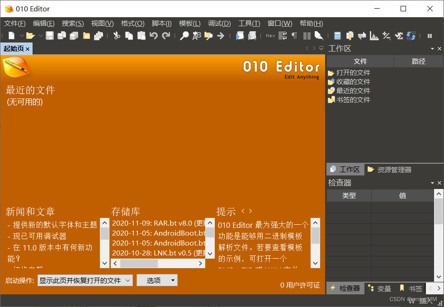Click the inspector vertical scrollbar down arrow
Viewport: 444px width, 307px height.
(439, 277)
